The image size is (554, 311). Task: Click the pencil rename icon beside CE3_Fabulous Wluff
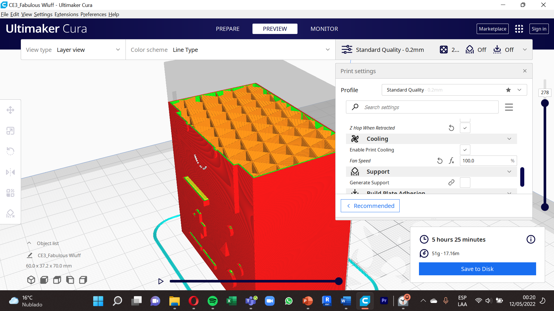click(x=29, y=255)
